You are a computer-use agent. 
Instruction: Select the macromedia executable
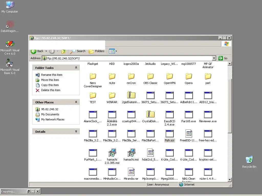pos(93,174)
